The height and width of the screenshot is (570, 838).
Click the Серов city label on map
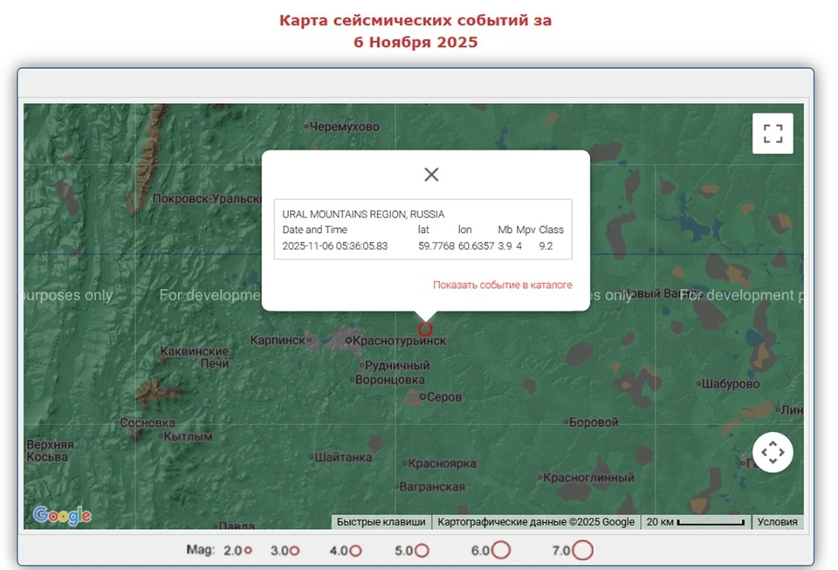(x=444, y=397)
